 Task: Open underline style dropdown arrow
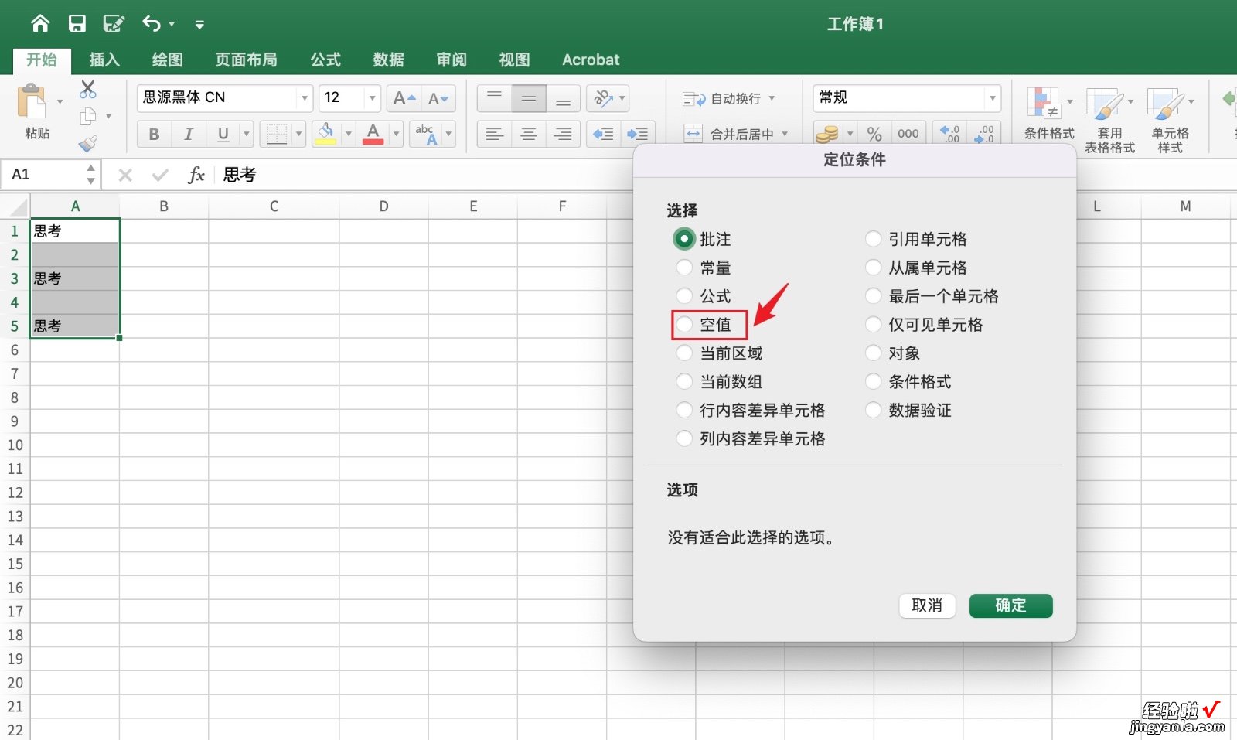point(247,135)
